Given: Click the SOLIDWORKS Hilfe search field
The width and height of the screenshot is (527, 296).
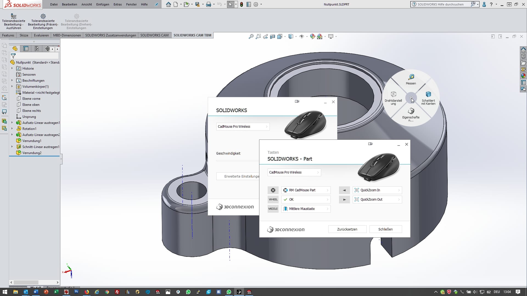Looking at the screenshot, I should 441,4.
